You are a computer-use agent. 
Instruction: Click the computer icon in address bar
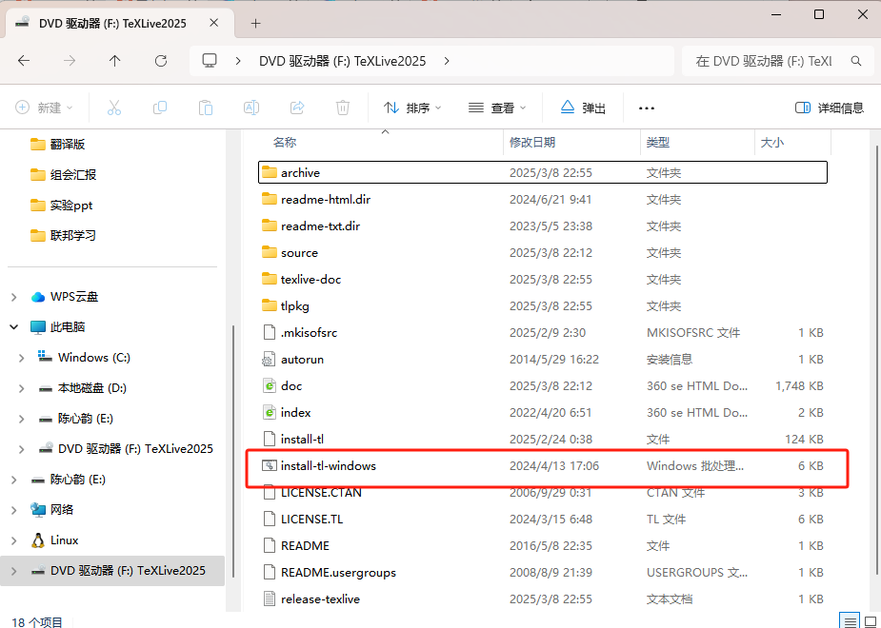tap(210, 61)
